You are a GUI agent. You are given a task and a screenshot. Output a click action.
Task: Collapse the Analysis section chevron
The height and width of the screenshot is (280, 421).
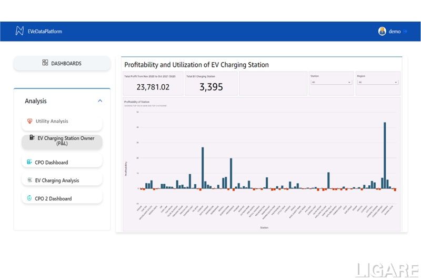coord(100,101)
